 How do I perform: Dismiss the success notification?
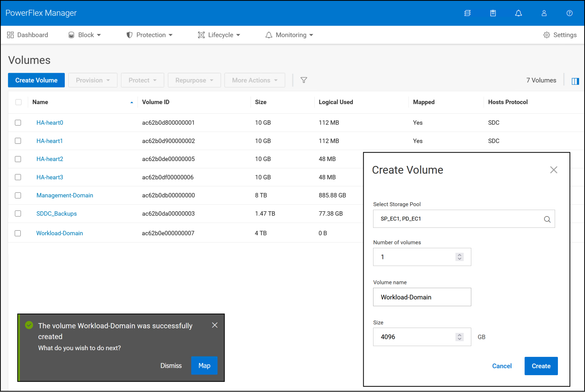click(x=171, y=366)
